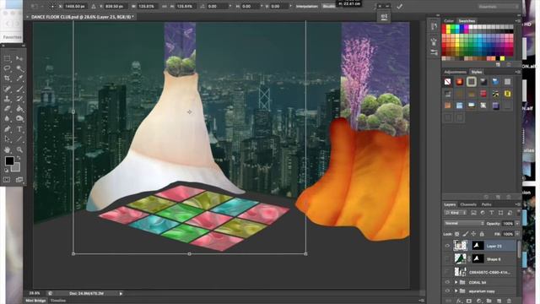
Task: Select the Crop tool
Action: [x=7, y=79]
